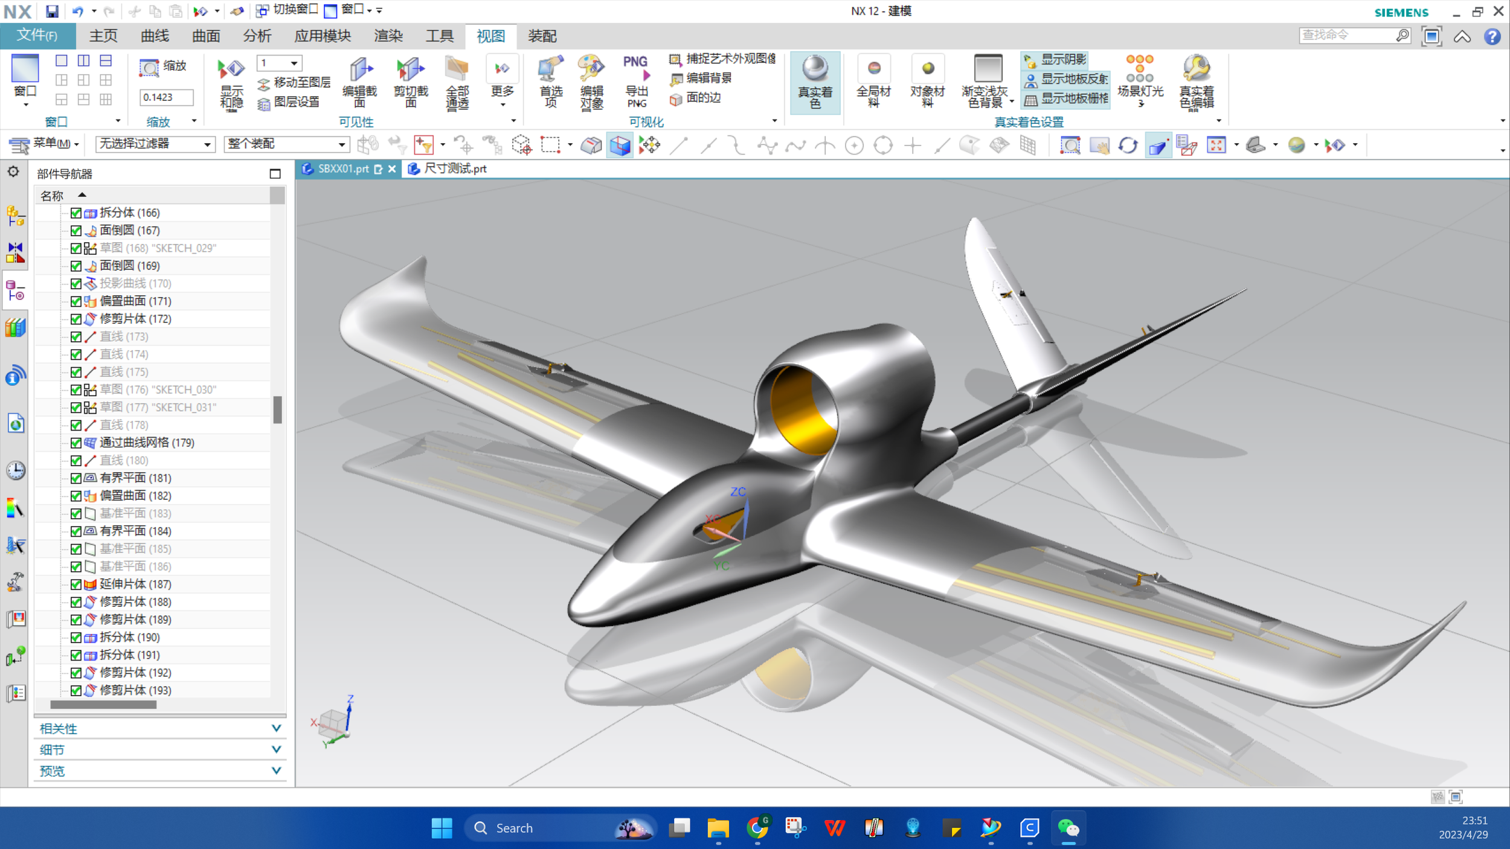Image resolution: width=1510 pixels, height=849 pixels.
Task: Switch to the 曲面 ribbon tab
Action: [x=206, y=36]
